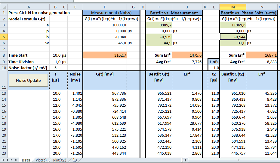The image size is (280, 163).
Task: Click the Measurement (Noisy) header cell
Action: click(111, 13)
